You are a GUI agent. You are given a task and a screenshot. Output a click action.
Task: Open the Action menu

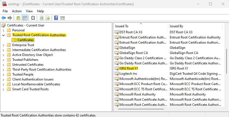pos(17,11)
